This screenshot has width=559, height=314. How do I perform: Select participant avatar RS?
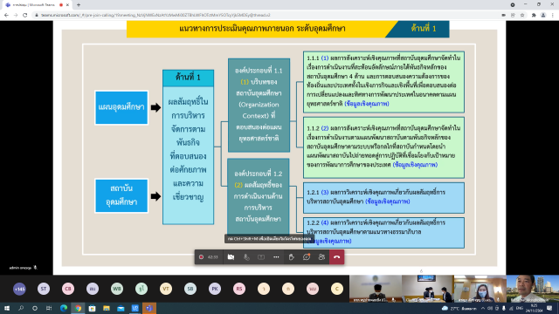click(239, 289)
